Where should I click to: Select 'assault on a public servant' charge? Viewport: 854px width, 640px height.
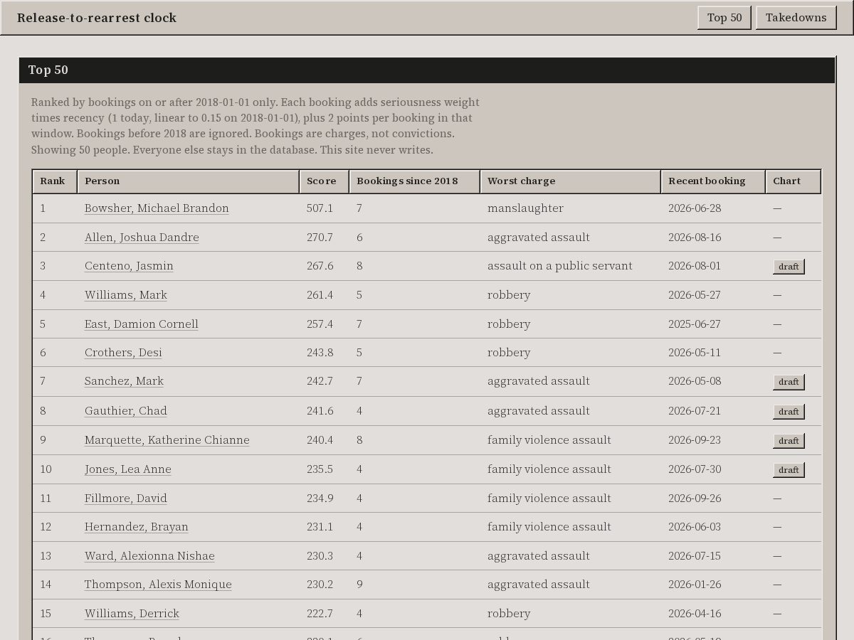pos(560,266)
